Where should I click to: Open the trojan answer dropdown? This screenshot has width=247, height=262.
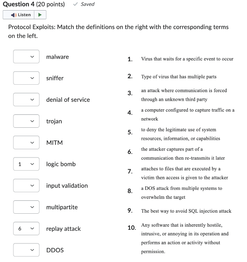[26, 121]
